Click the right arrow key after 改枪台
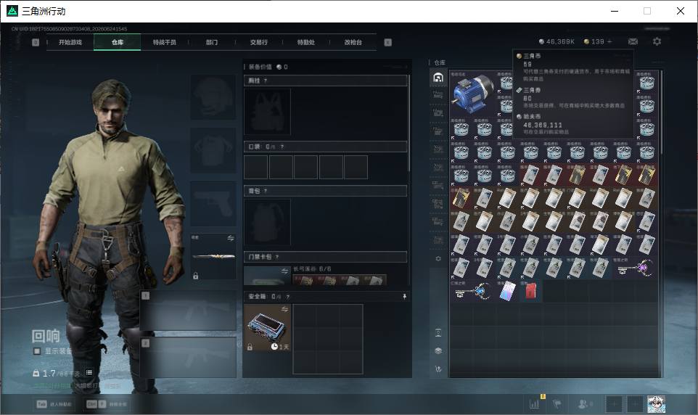 387,42
